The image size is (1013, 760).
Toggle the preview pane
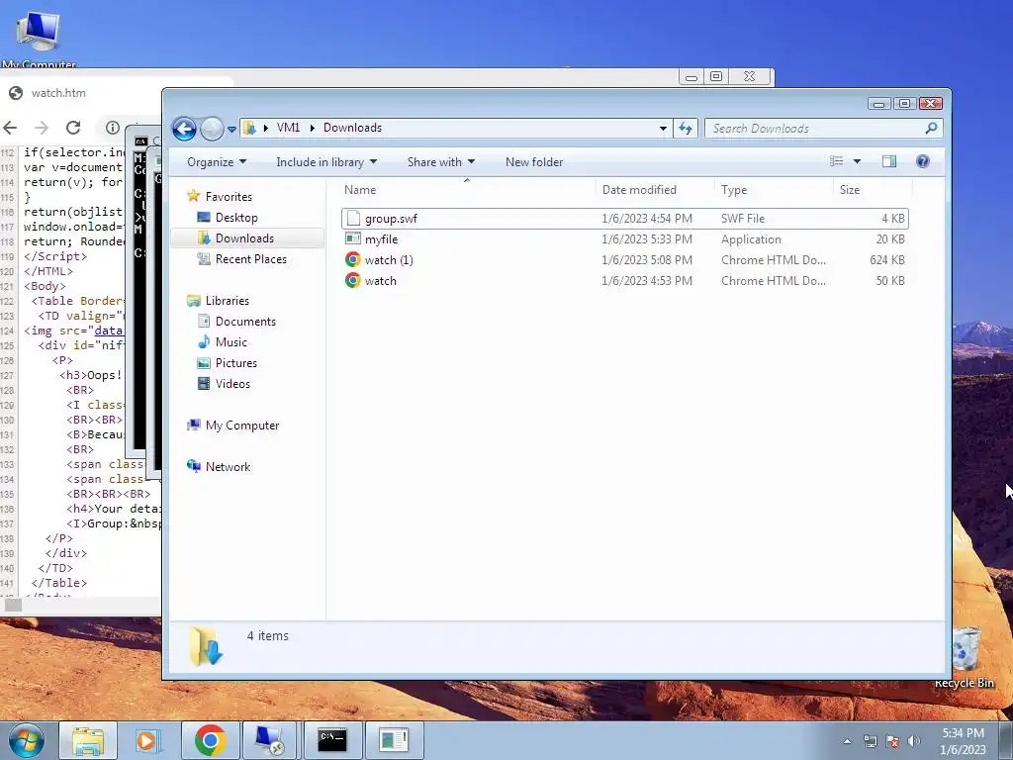coord(889,161)
